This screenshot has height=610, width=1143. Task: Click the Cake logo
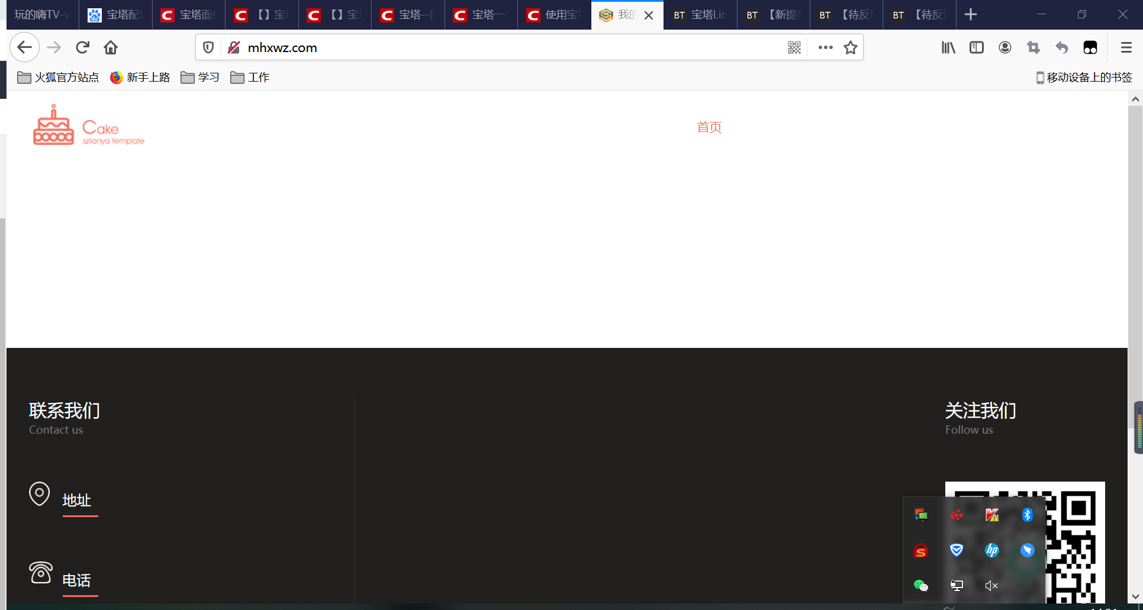[x=89, y=125]
